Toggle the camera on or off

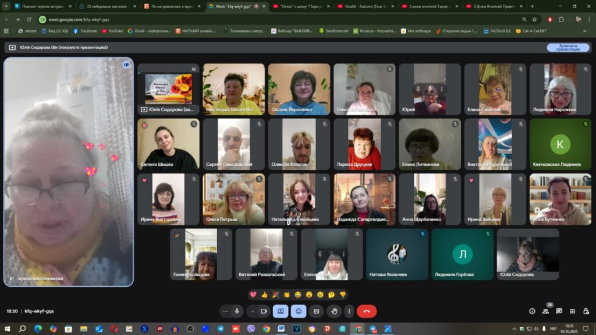coord(264,311)
